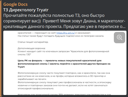Click the magnifier zoom icon on preview

tap(119, 37)
